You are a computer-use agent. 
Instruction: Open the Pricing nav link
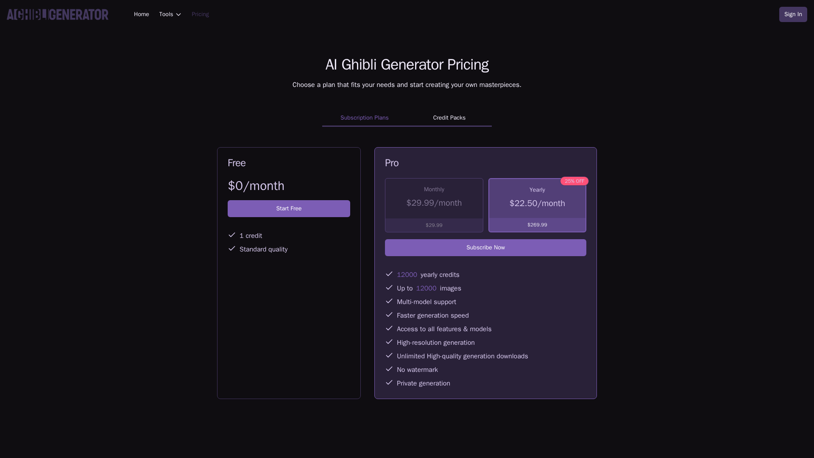[200, 14]
